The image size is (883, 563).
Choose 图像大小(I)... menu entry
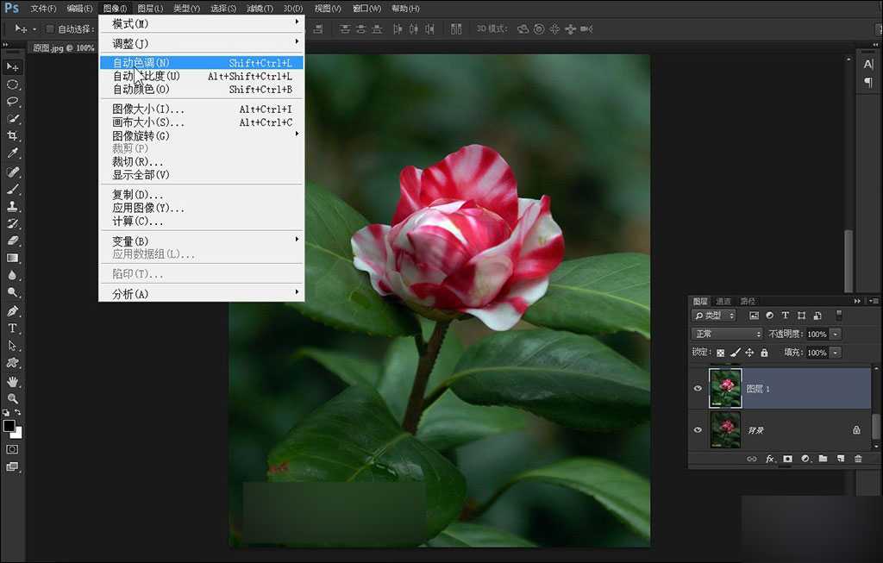148,109
